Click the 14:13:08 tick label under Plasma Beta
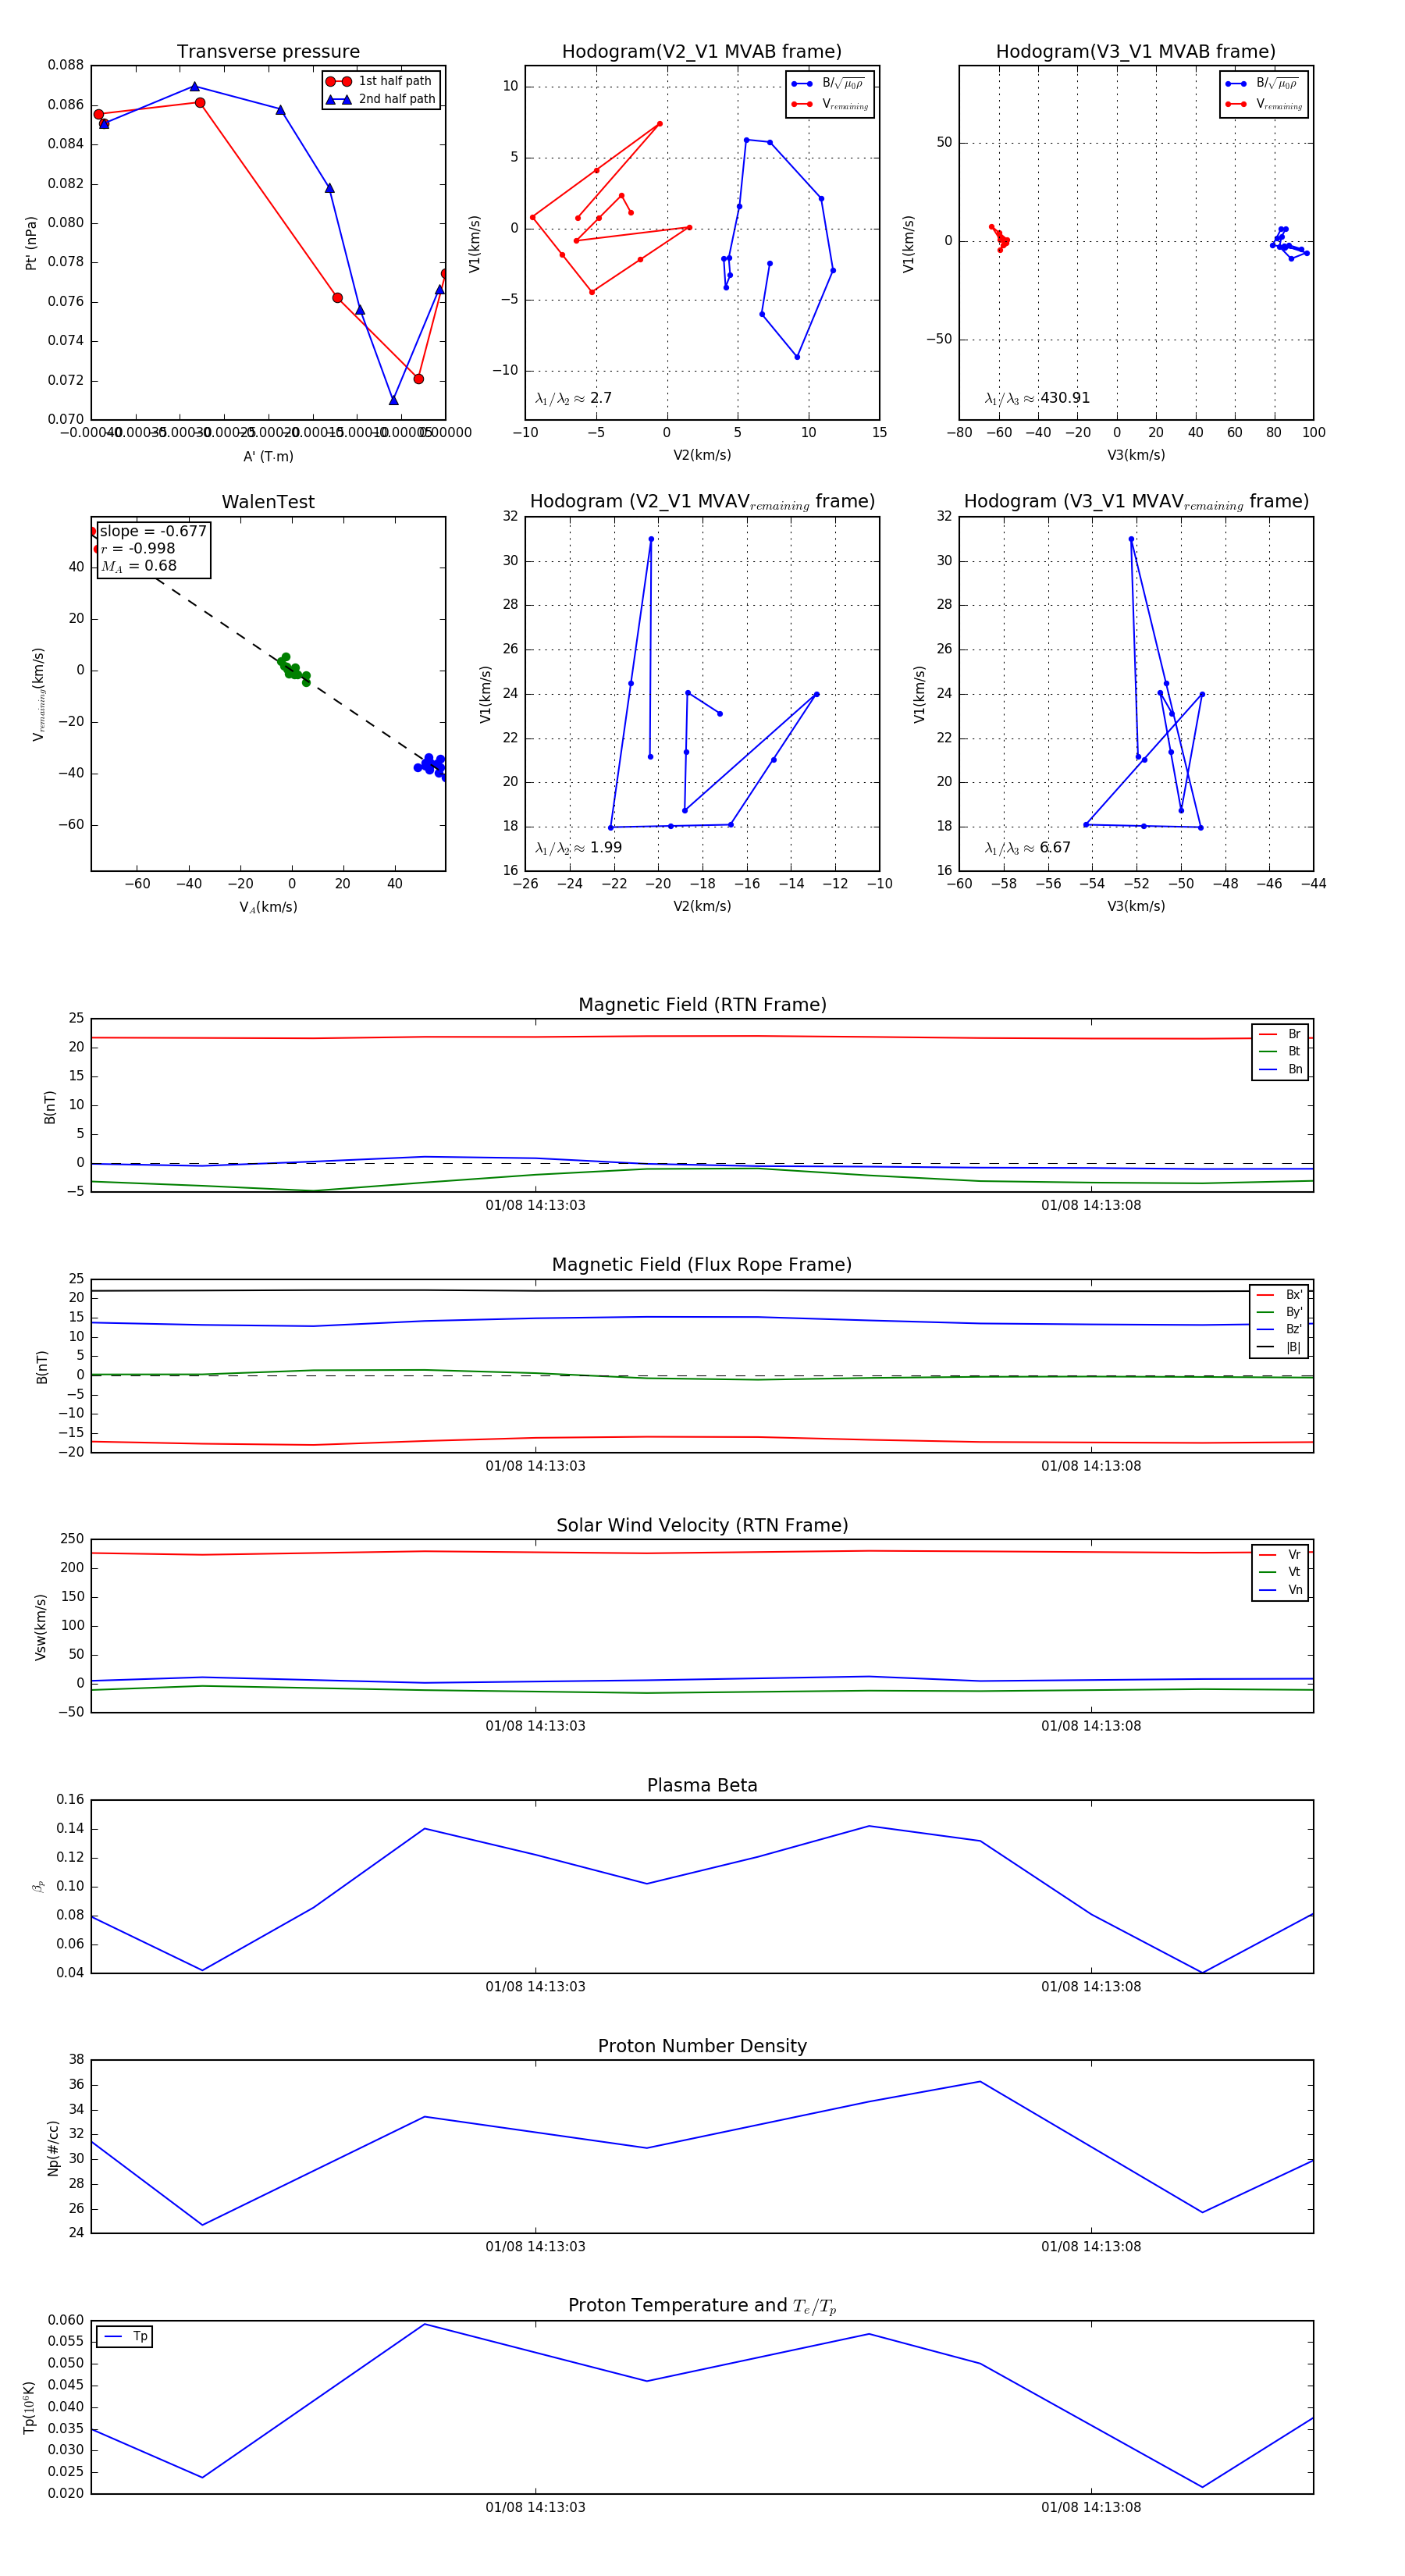 (1090, 1986)
